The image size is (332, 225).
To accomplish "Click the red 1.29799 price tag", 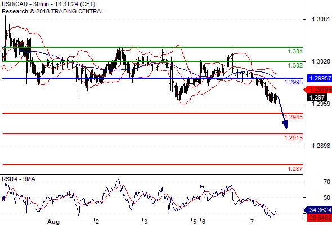I will [x=318, y=89].
